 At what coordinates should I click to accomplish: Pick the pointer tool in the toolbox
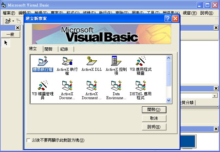click(x=6, y=43)
